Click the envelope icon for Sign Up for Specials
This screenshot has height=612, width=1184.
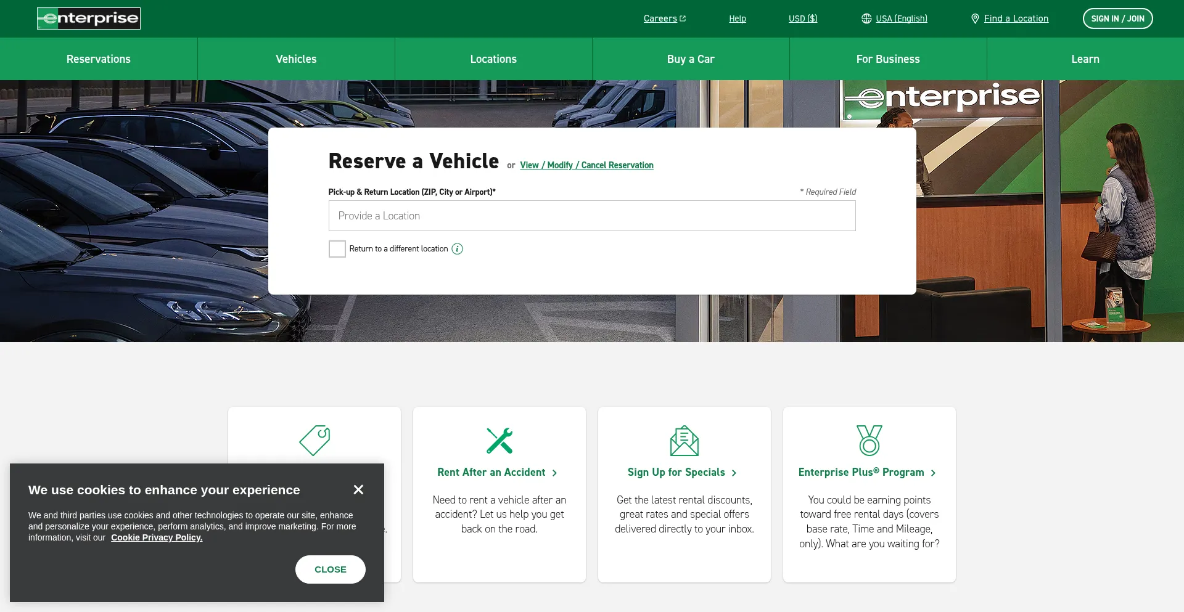click(684, 440)
